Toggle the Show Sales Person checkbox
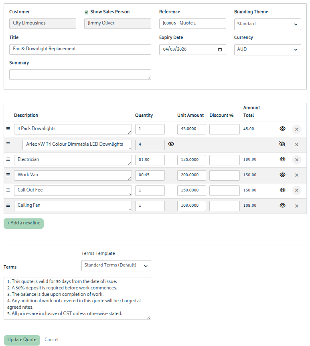The image size is (310, 346). pos(86,12)
